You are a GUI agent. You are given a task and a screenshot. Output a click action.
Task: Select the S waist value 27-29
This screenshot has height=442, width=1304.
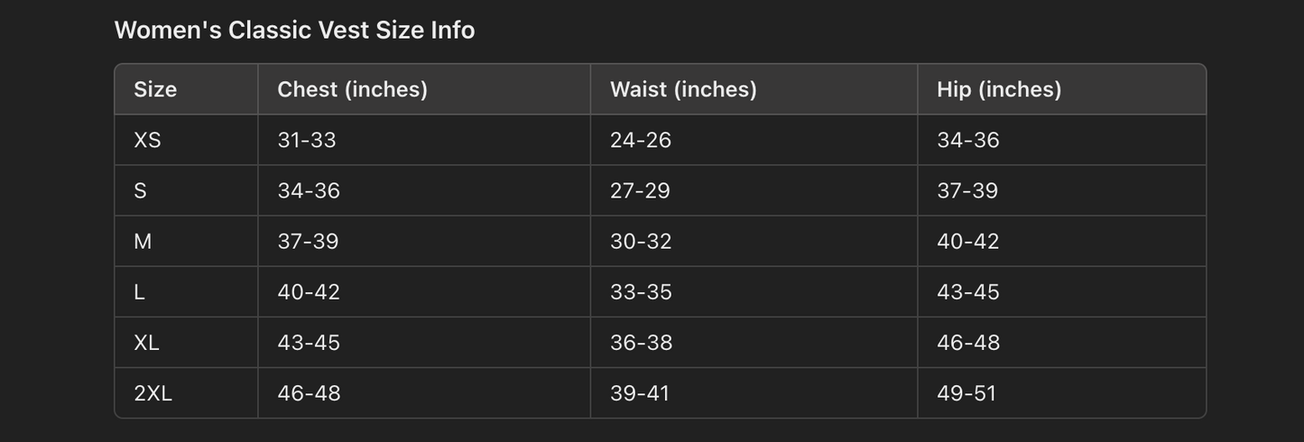pyautogui.click(x=641, y=190)
